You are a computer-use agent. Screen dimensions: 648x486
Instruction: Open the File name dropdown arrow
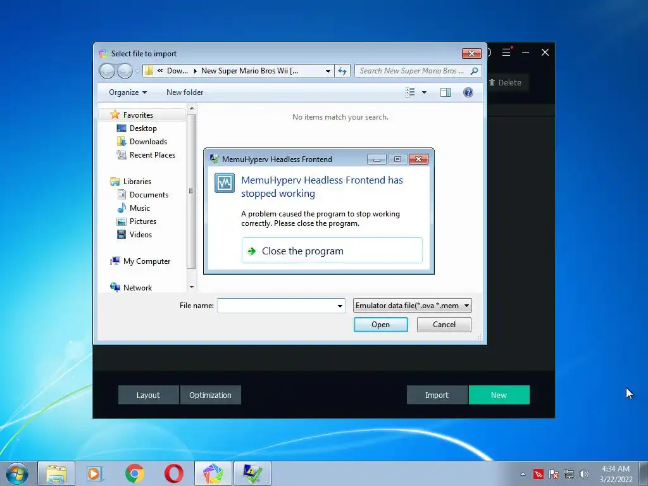click(340, 306)
